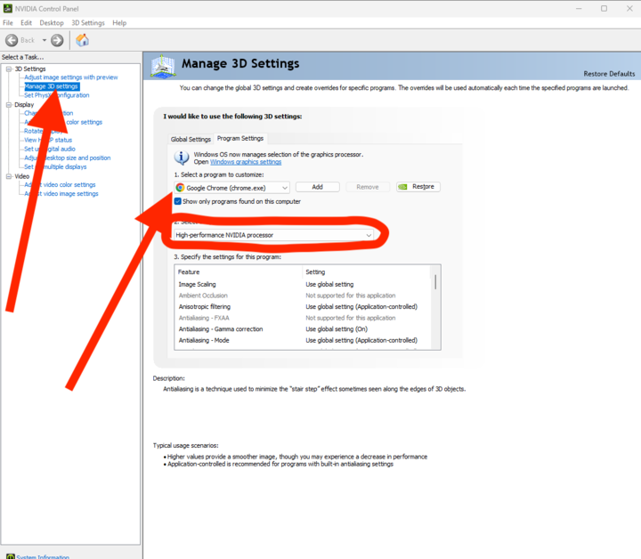Open the 3D Settings menu

pyautogui.click(x=88, y=23)
